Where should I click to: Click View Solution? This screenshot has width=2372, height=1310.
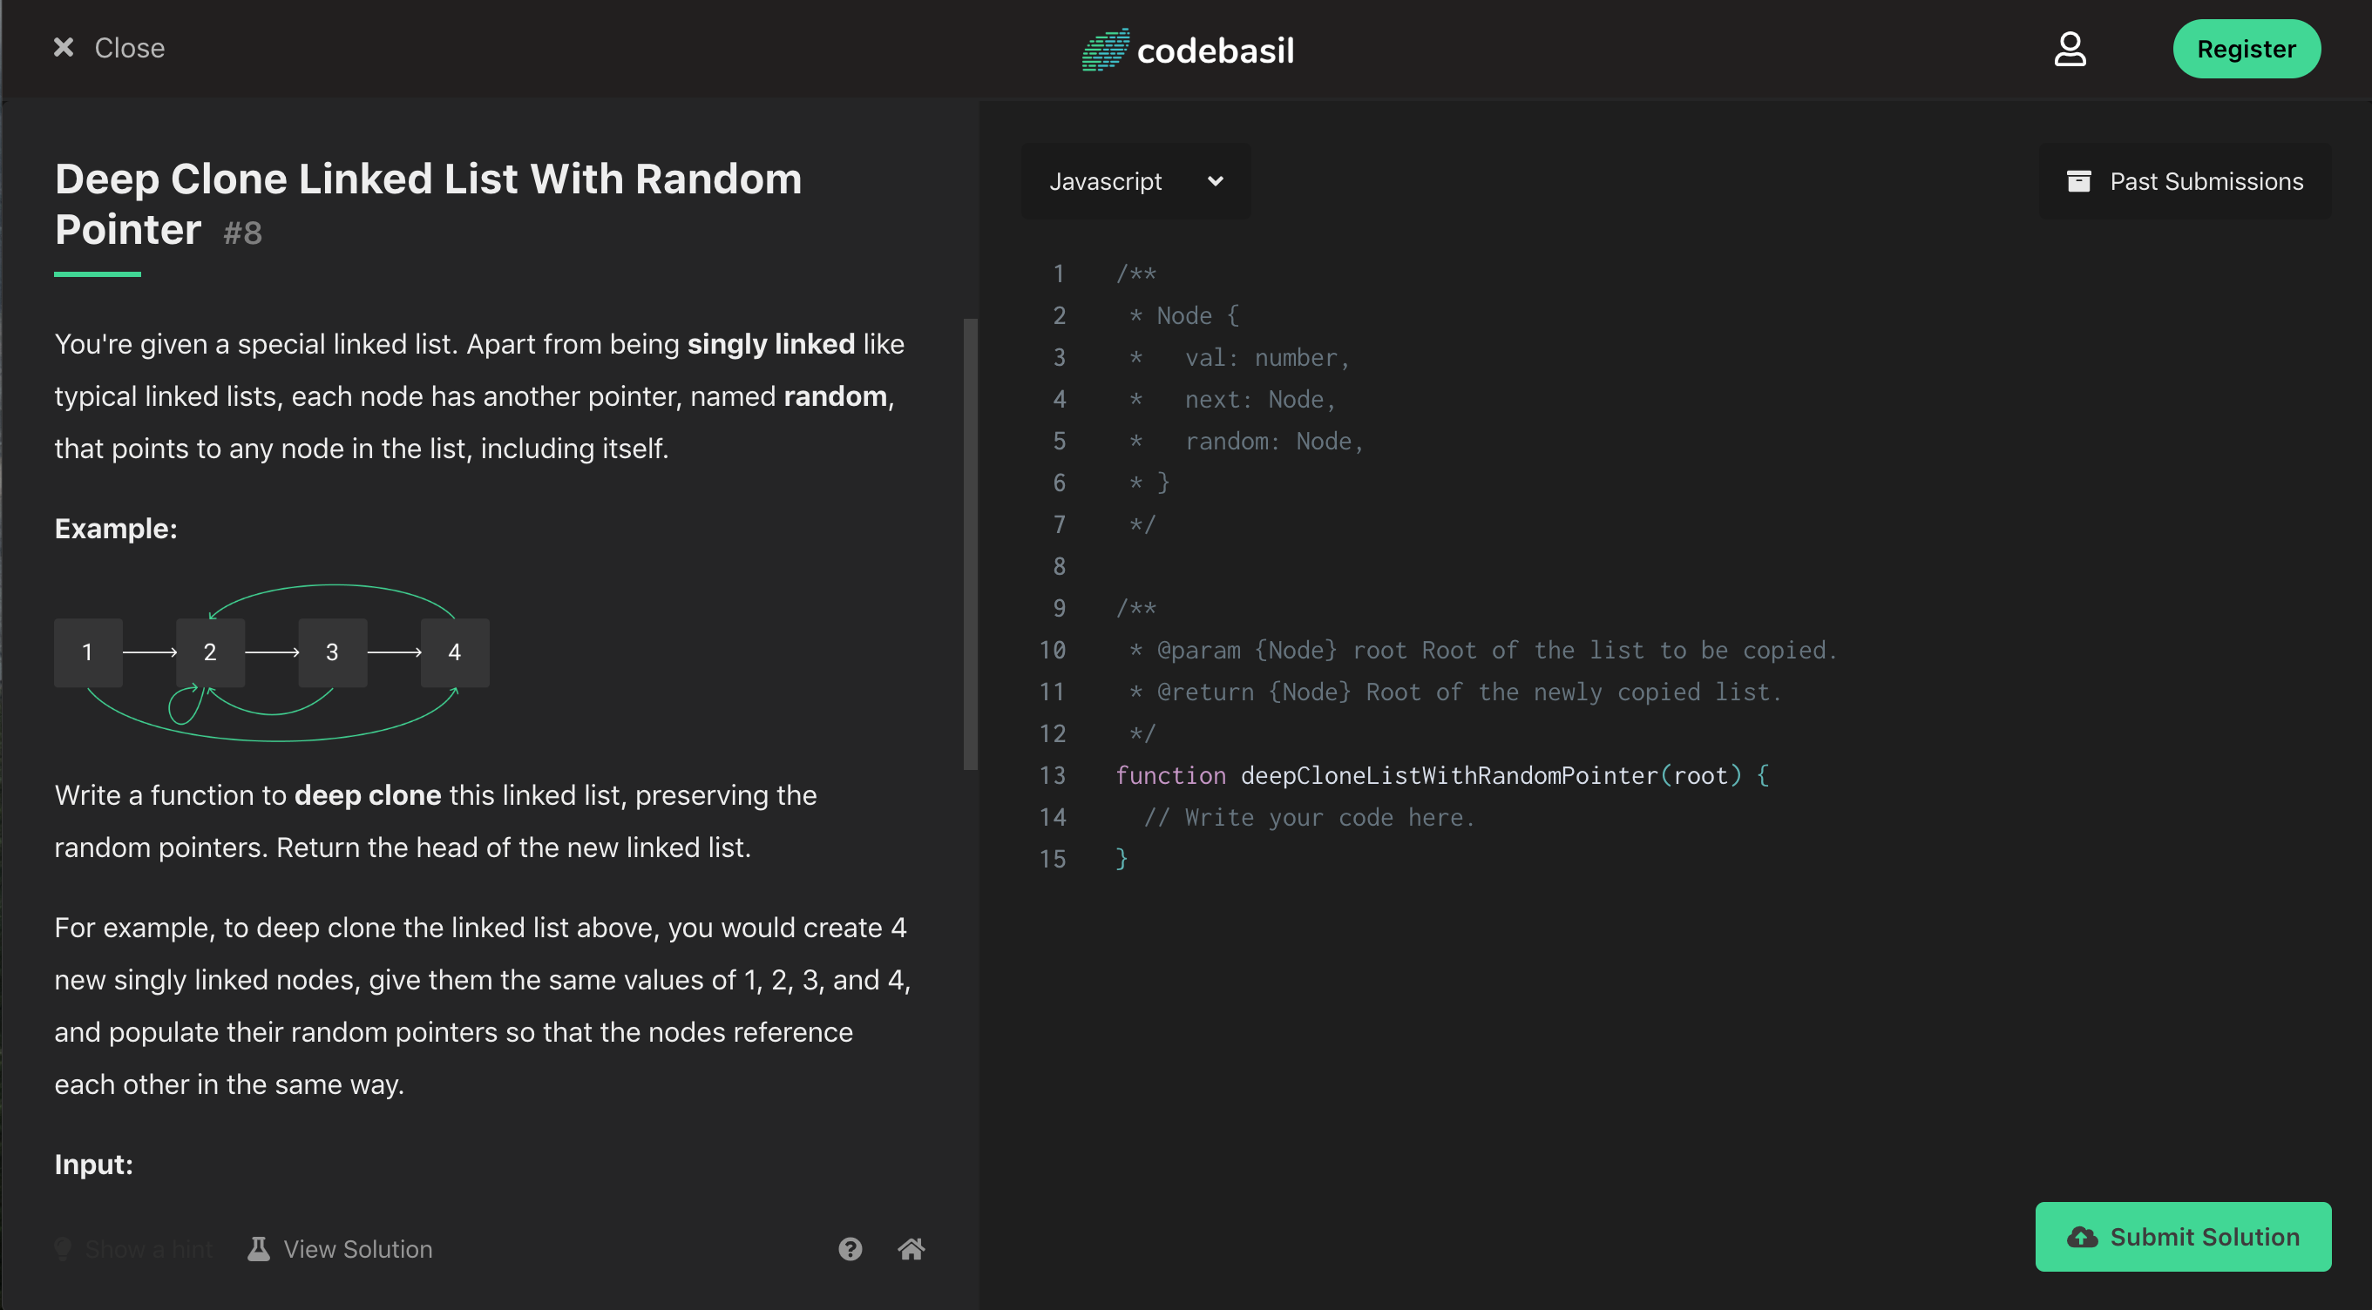click(357, 1248)
